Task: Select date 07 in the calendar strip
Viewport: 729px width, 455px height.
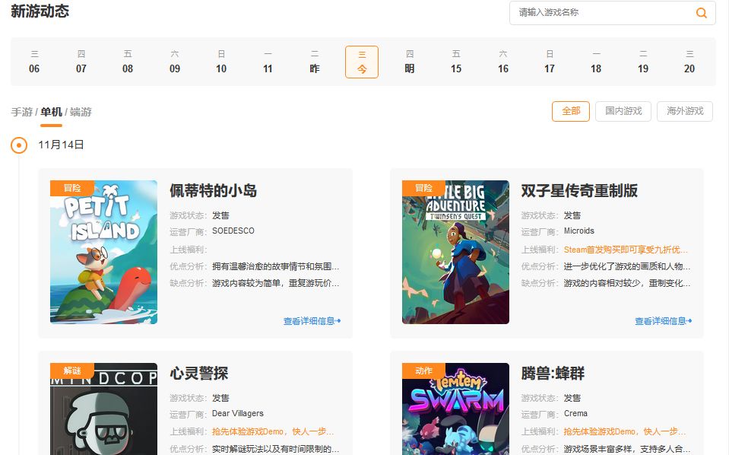Action: [x=81, y=62]
